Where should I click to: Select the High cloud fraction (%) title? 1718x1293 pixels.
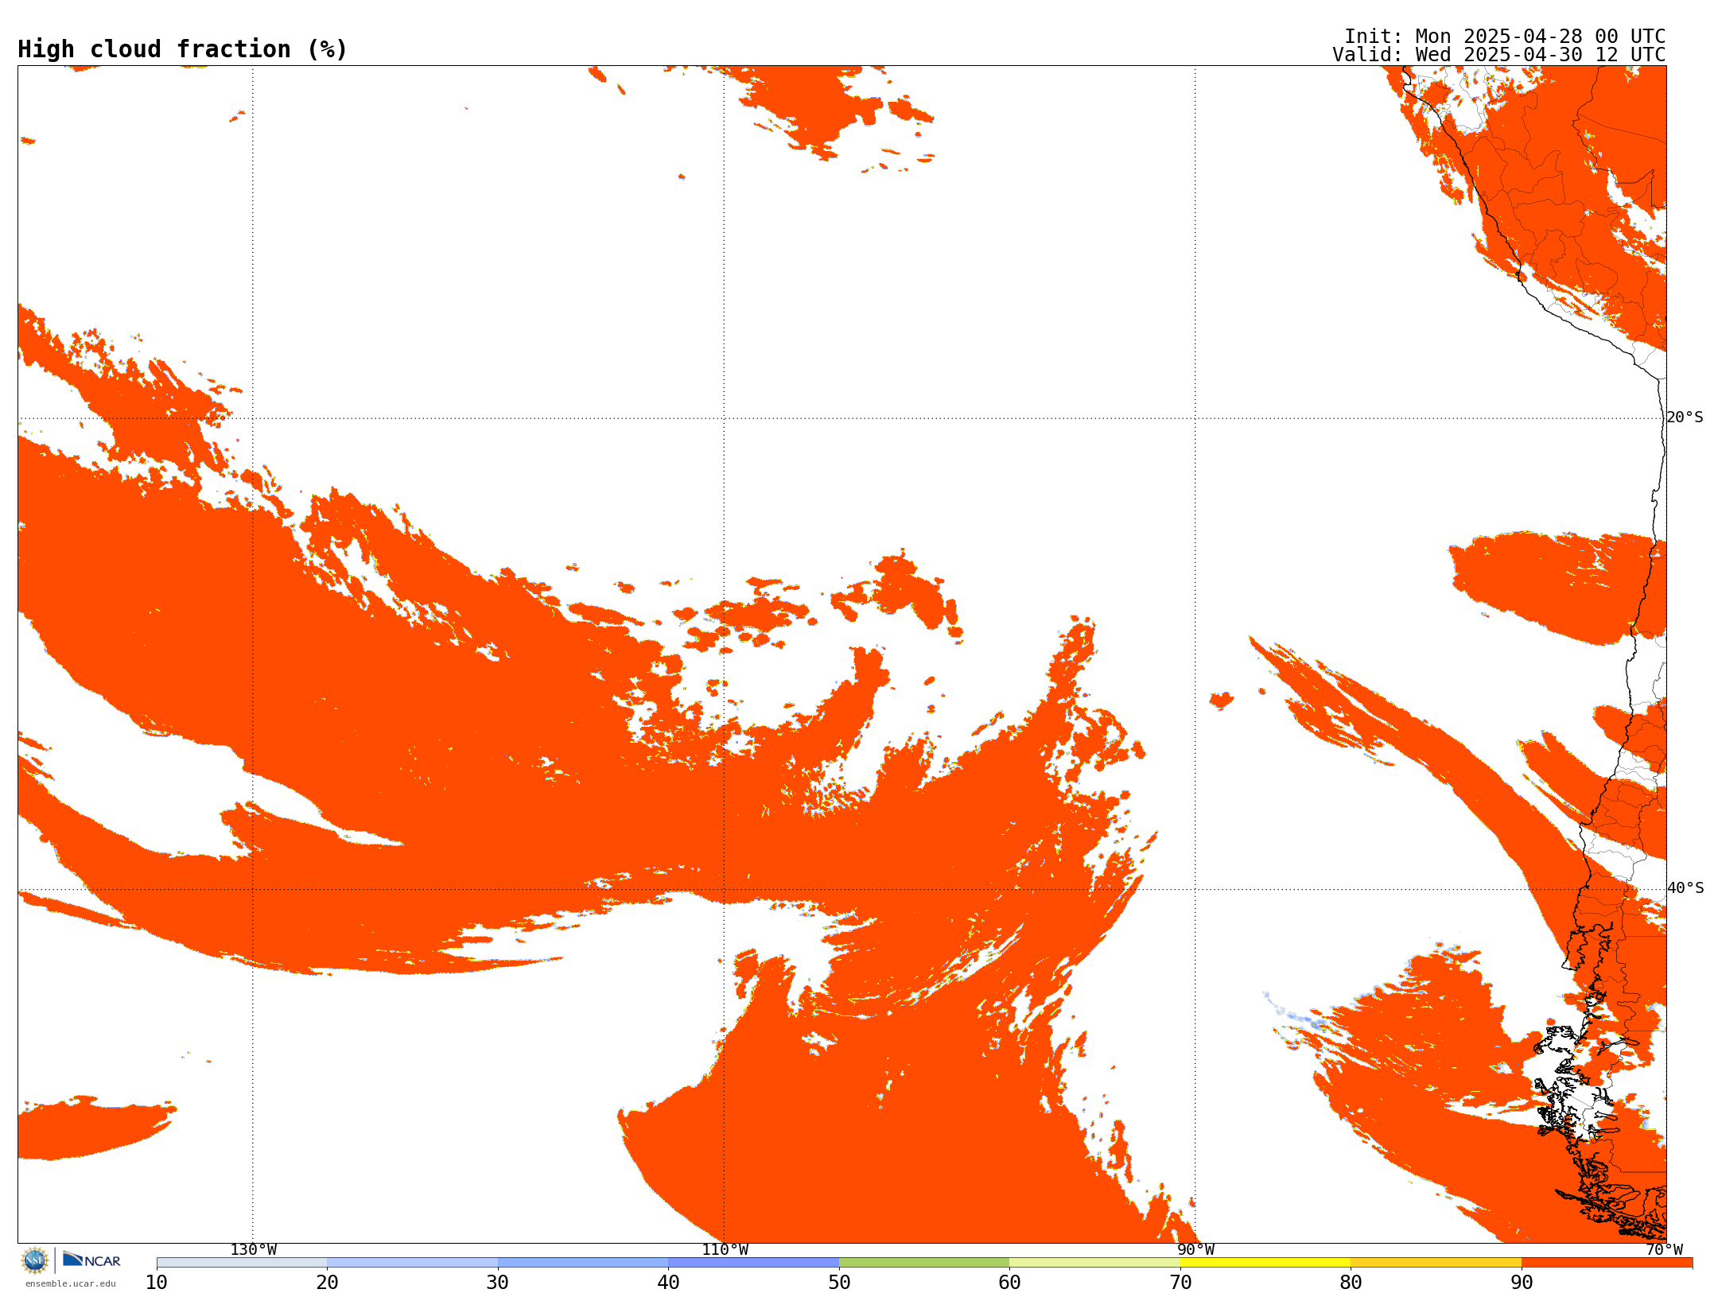coord(182,49)
